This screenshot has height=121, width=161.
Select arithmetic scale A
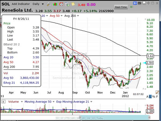(147, 97)
